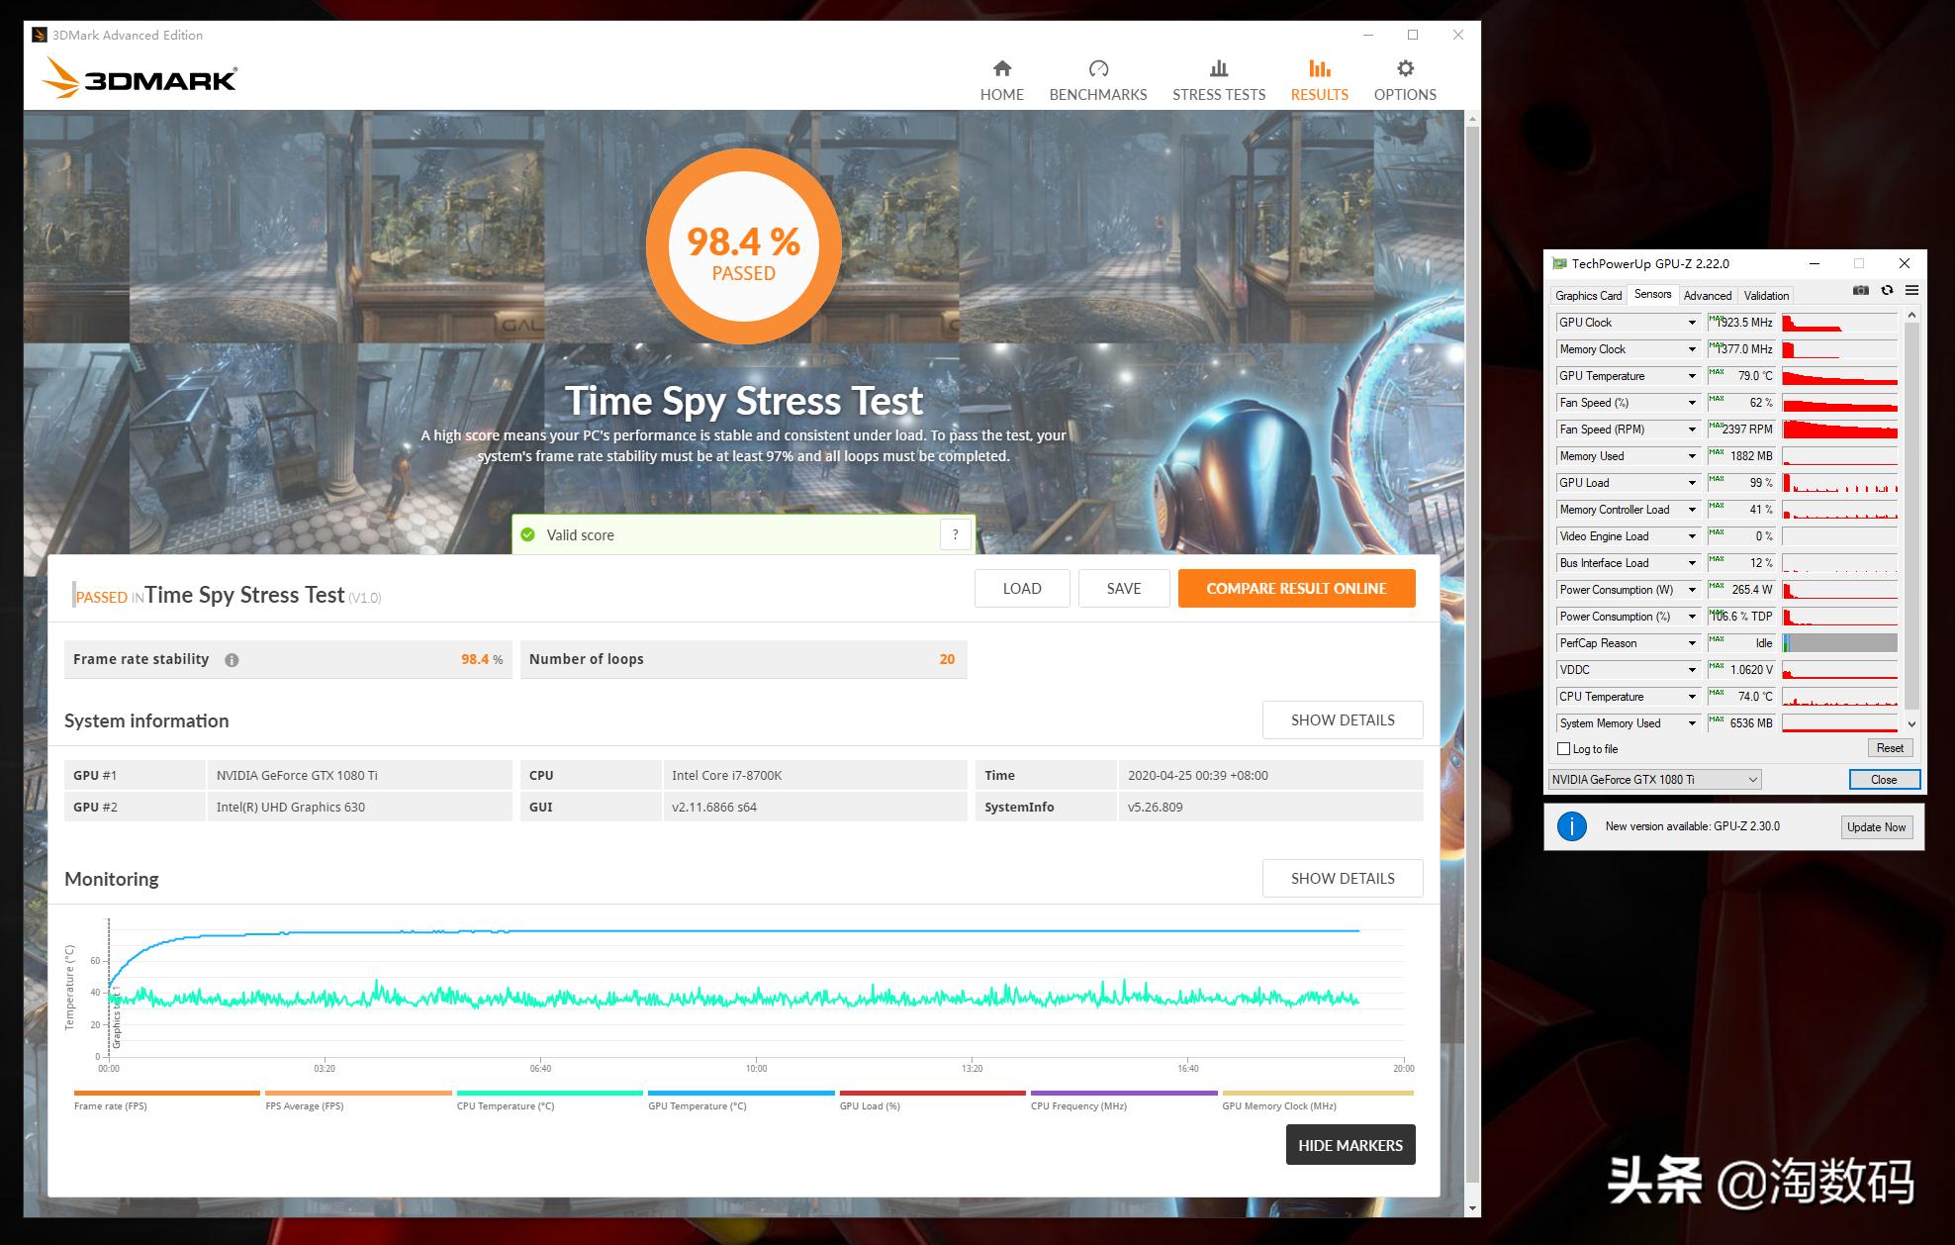Screen dimensions: 1955x1245
Task: Click the GPU-Z refresh icon
Action: coord(1887,291)
